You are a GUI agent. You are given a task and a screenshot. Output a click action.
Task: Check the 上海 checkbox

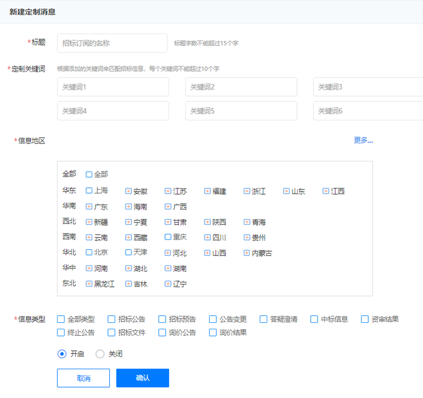click(x=89, y=191)
